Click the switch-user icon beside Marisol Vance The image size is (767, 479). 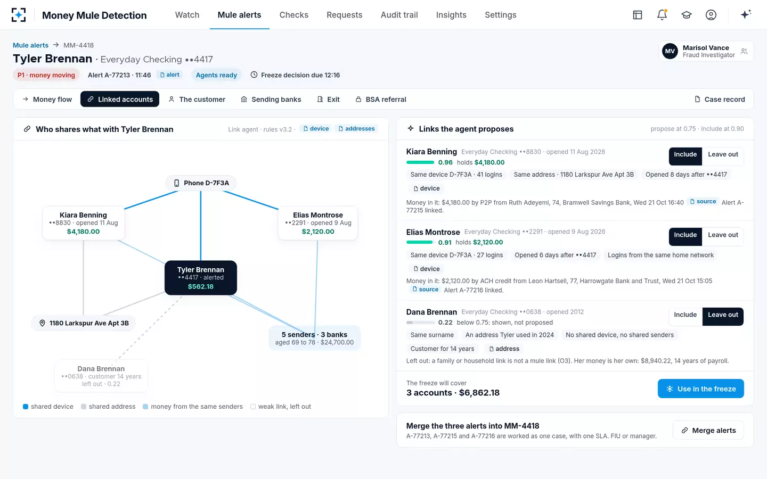[744, 52]
